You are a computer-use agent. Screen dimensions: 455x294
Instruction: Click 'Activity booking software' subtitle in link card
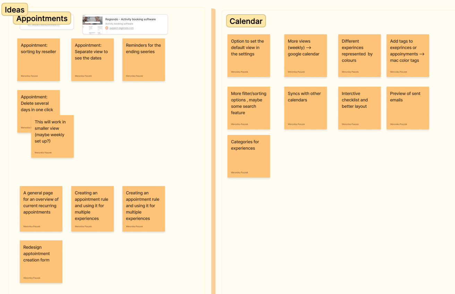click(119, 24)
